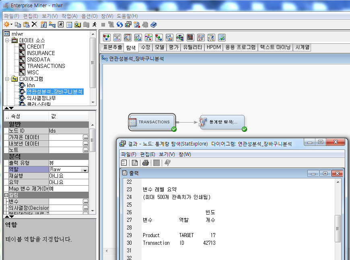Select the Variable Clustering node icon
This screenshot has width=350, height=260.
[211, 37]
